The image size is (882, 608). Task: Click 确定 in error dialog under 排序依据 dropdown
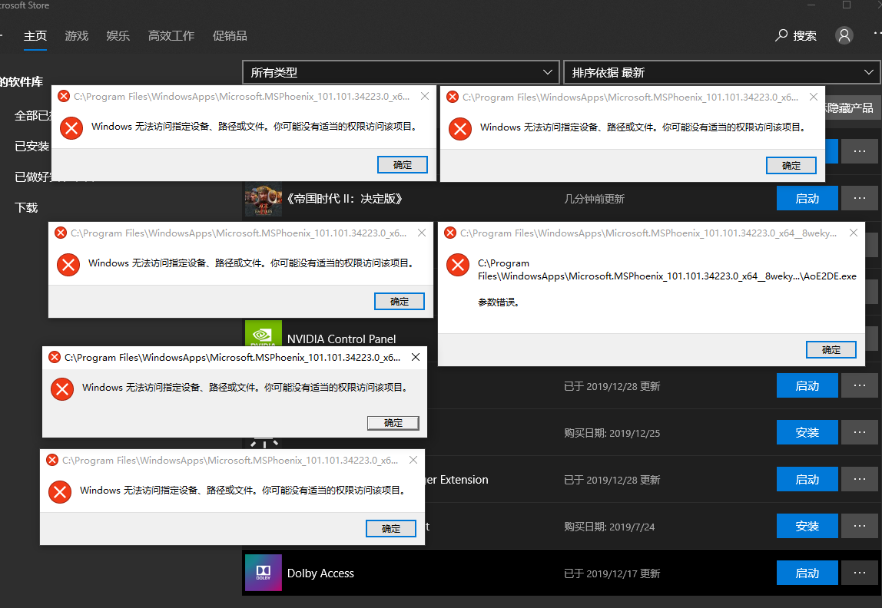tap(791, 165)
